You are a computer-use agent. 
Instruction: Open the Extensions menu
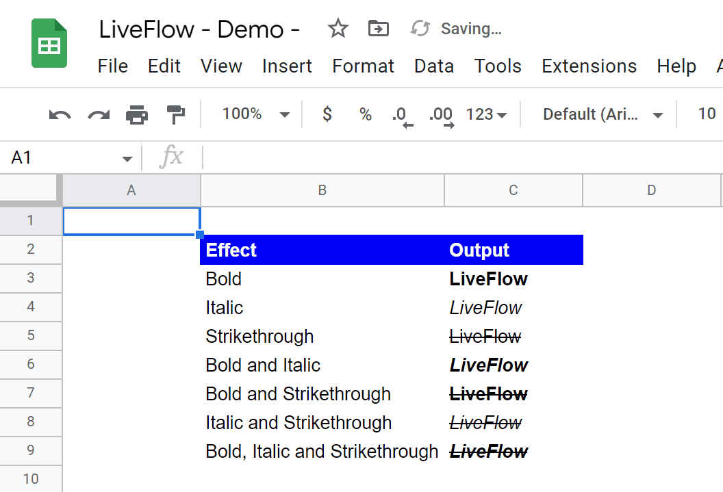coord(589,66)
